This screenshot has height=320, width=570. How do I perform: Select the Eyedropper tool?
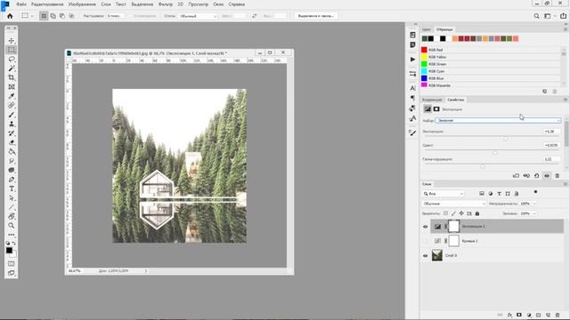(x=12, y=96)
